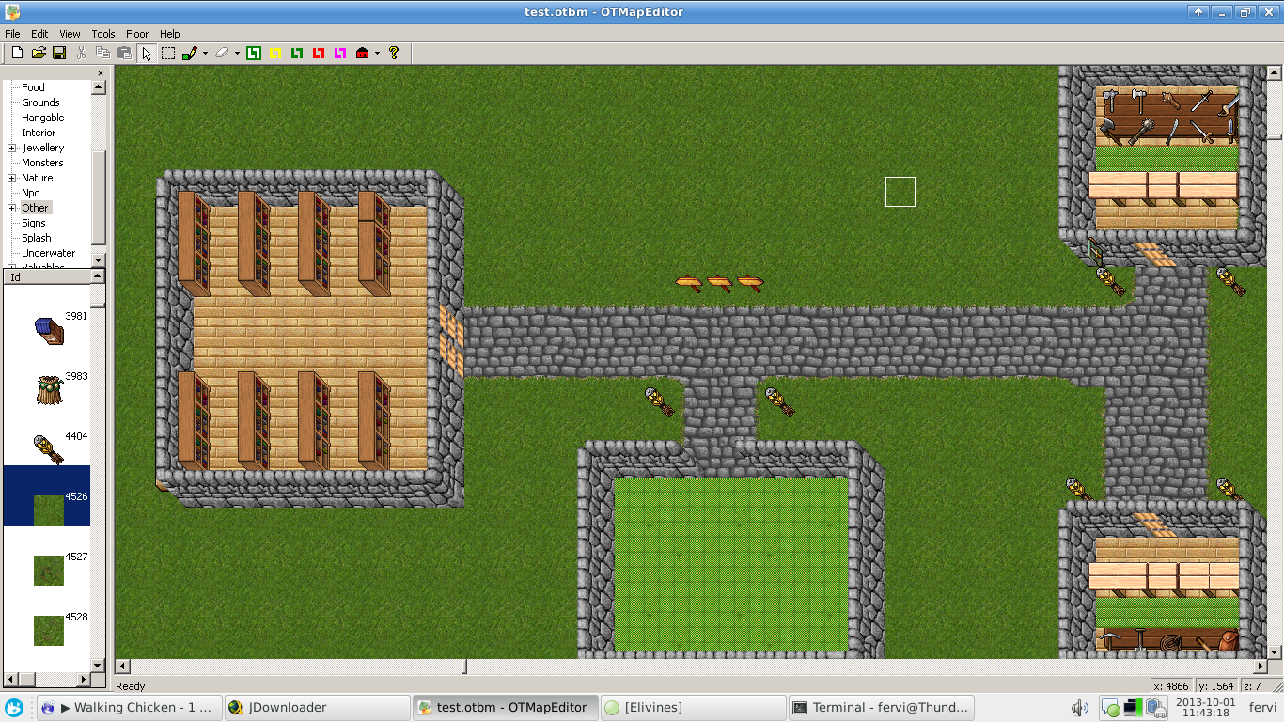
Task: Open the Floor menu
Action: point(137,34)
